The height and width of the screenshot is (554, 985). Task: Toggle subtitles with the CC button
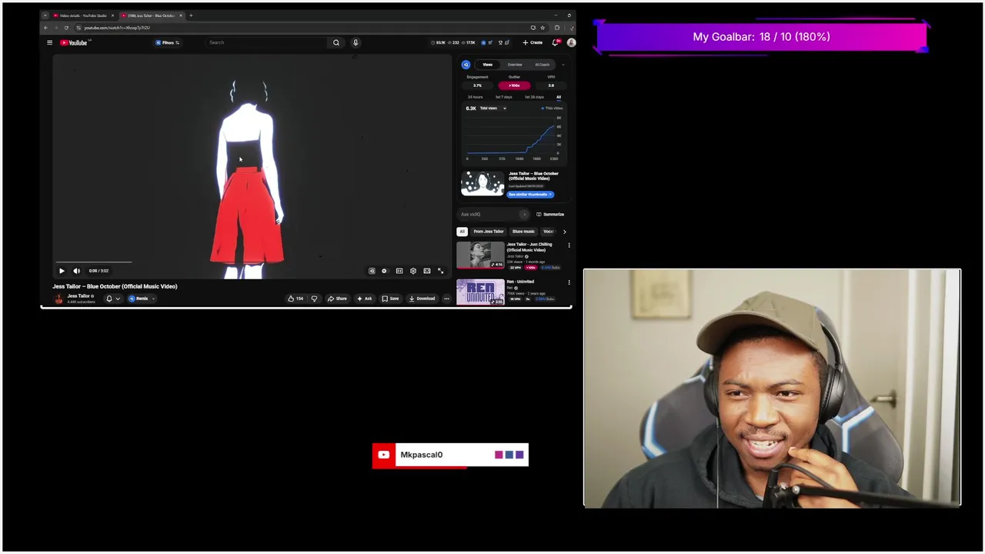(x=399, y=271)
